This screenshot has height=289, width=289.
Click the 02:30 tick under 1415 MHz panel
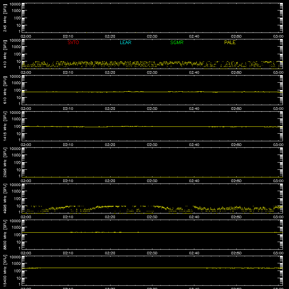point(152,145)
